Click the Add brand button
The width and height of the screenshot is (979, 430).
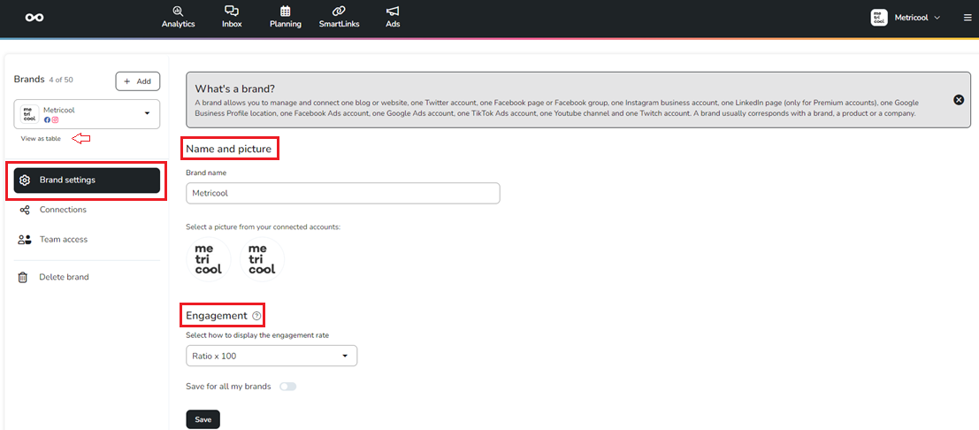point(137,81)
